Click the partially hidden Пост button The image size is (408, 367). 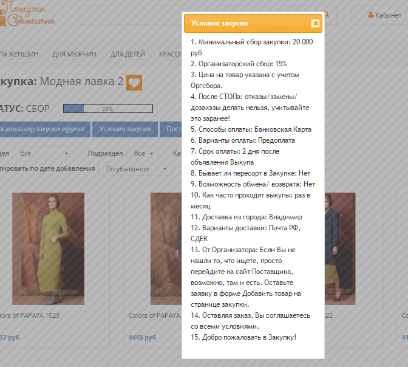171,129
